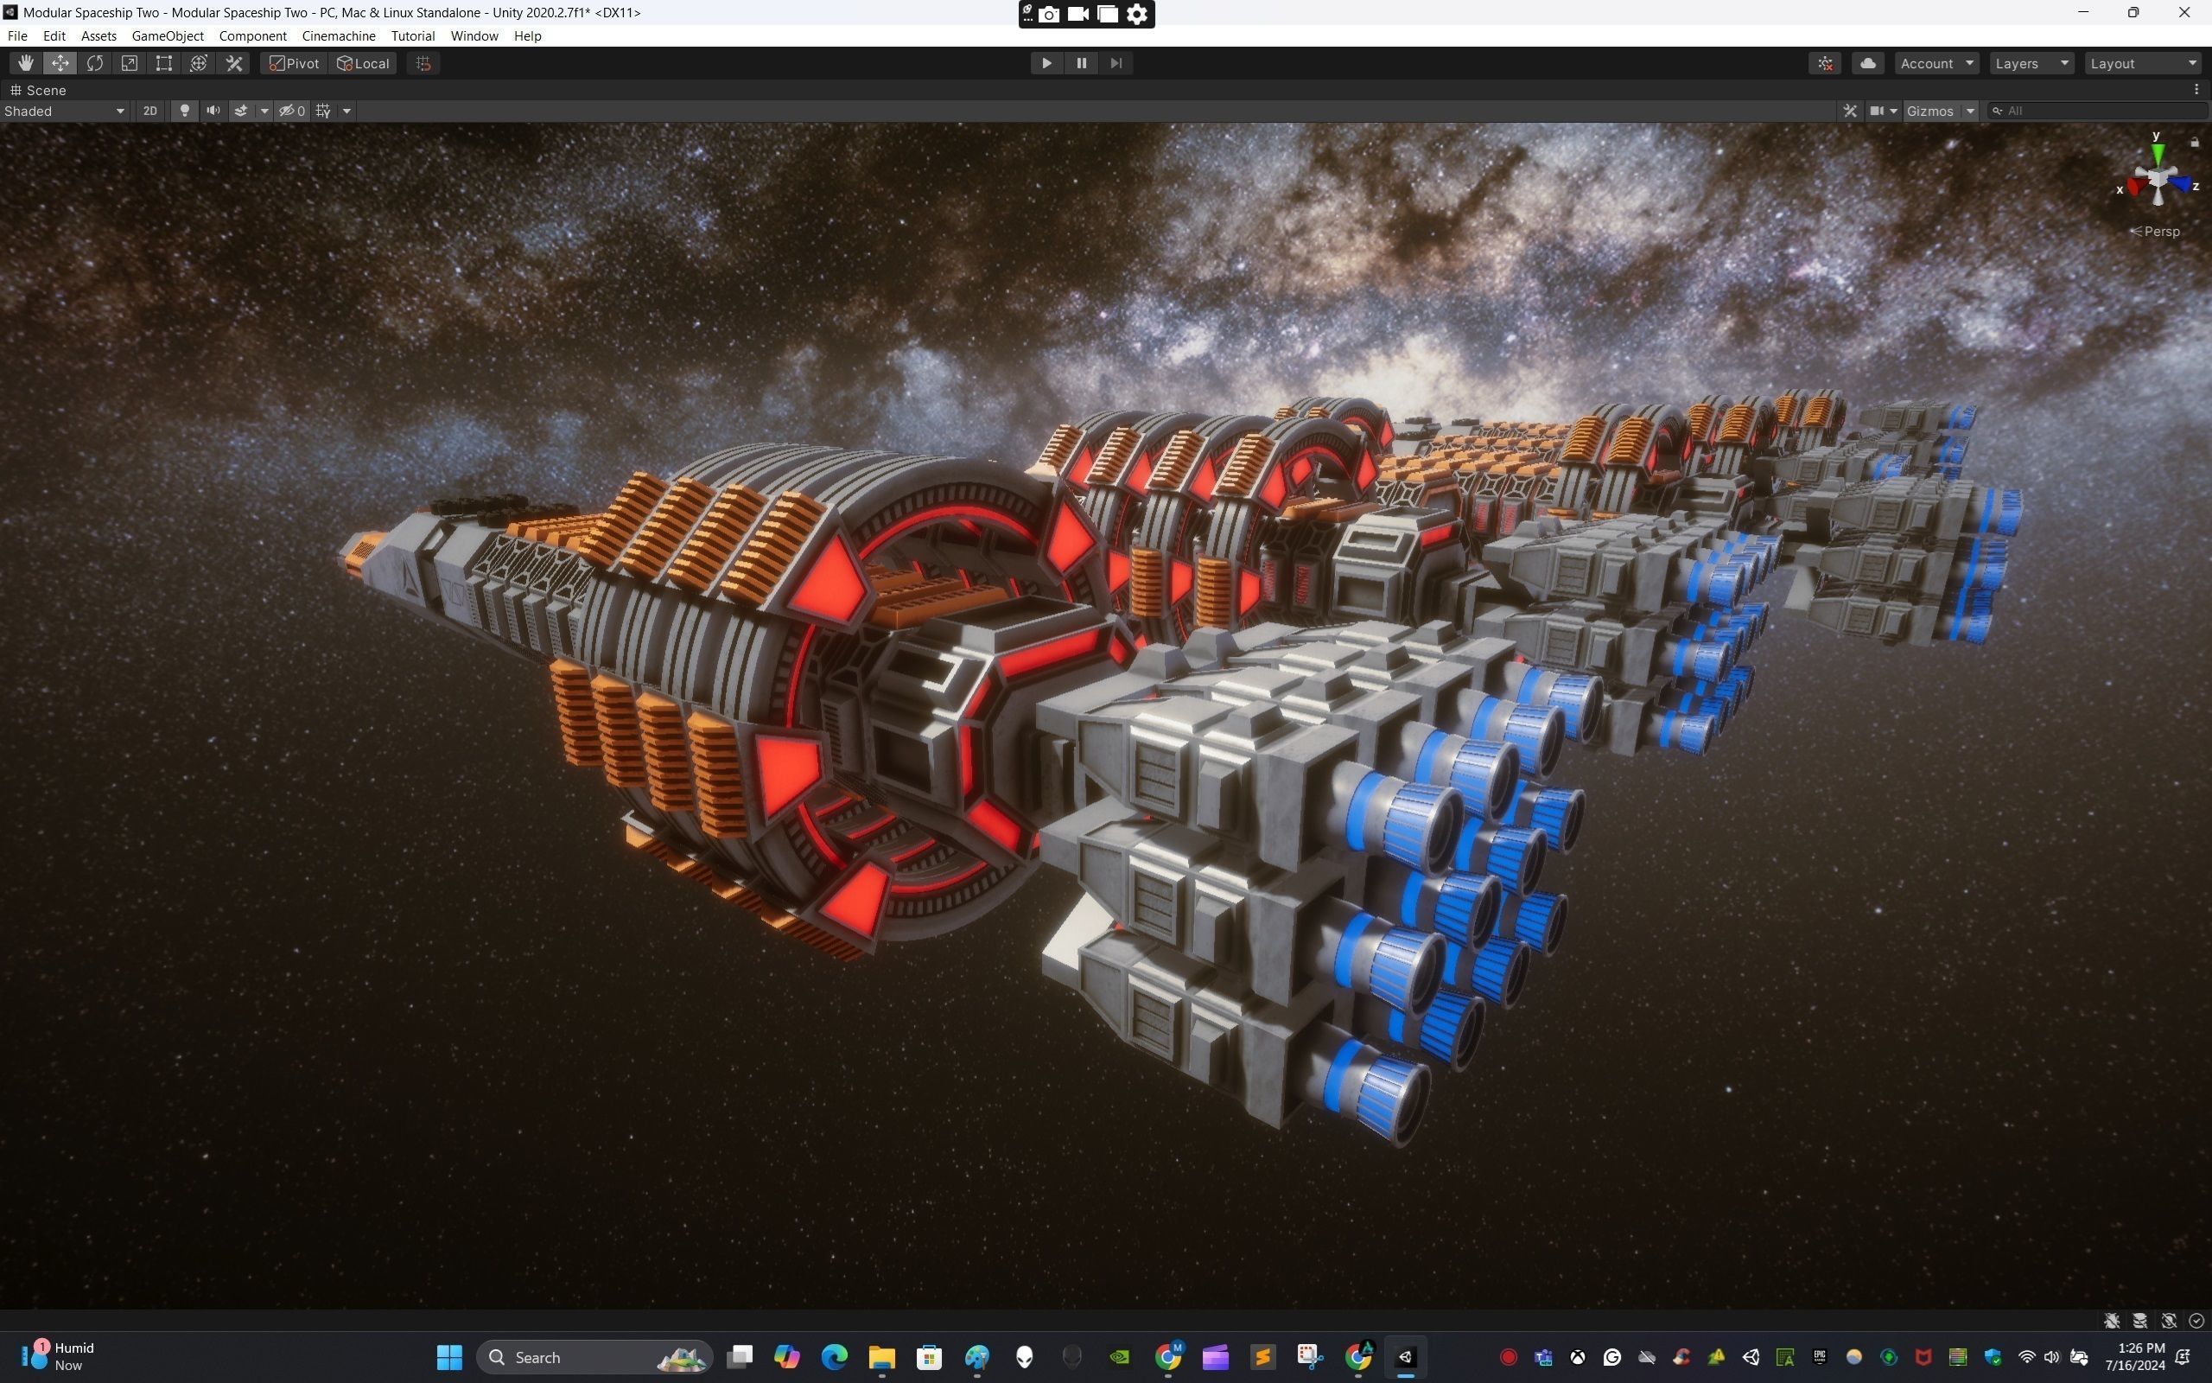Step one frame forward
The height and width of the screenshot is (1383, 2212).
pos(1116,63)
